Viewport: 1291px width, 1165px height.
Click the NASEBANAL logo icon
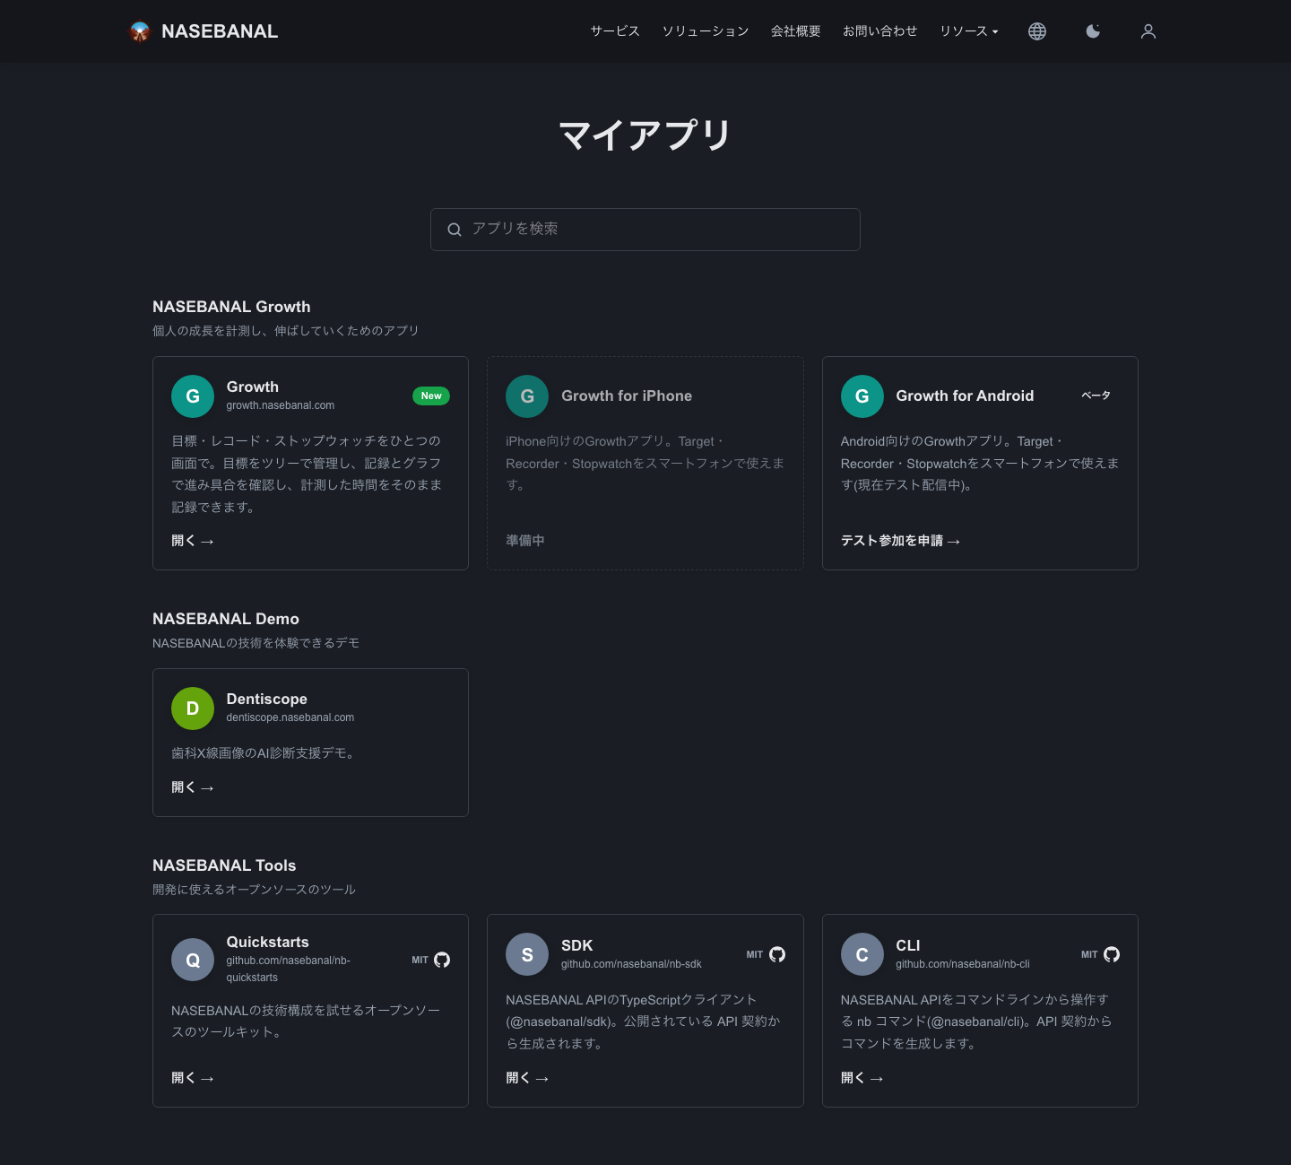(x=140, y=31)
